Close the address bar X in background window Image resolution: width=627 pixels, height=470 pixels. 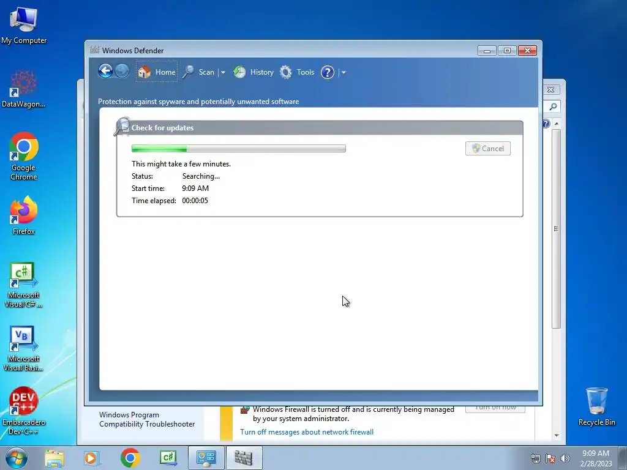[550, 89]
